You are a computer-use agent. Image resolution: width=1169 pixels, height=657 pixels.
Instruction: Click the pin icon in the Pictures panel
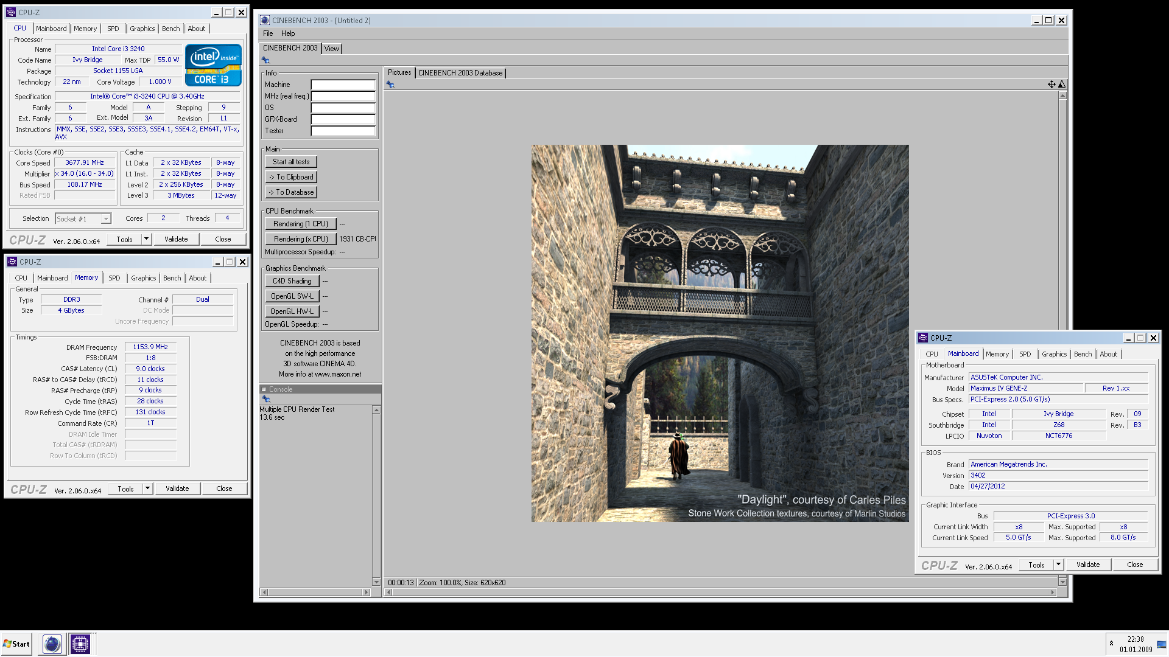(390, 85)
